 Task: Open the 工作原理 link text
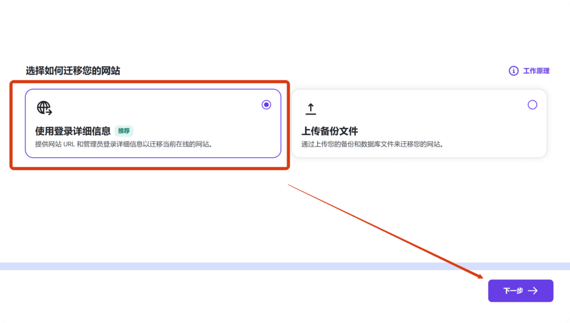click(536, 71)
